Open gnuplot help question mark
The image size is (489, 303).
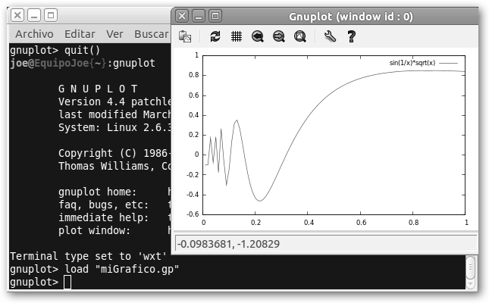click(351, 36)
